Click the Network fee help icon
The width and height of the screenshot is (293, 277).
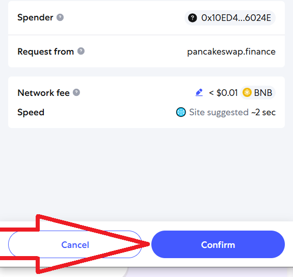click(x=76, y=92)
